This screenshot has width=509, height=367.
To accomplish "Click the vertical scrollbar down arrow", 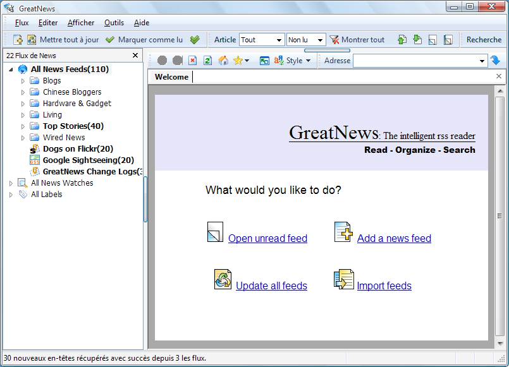I will pos(500,343).
